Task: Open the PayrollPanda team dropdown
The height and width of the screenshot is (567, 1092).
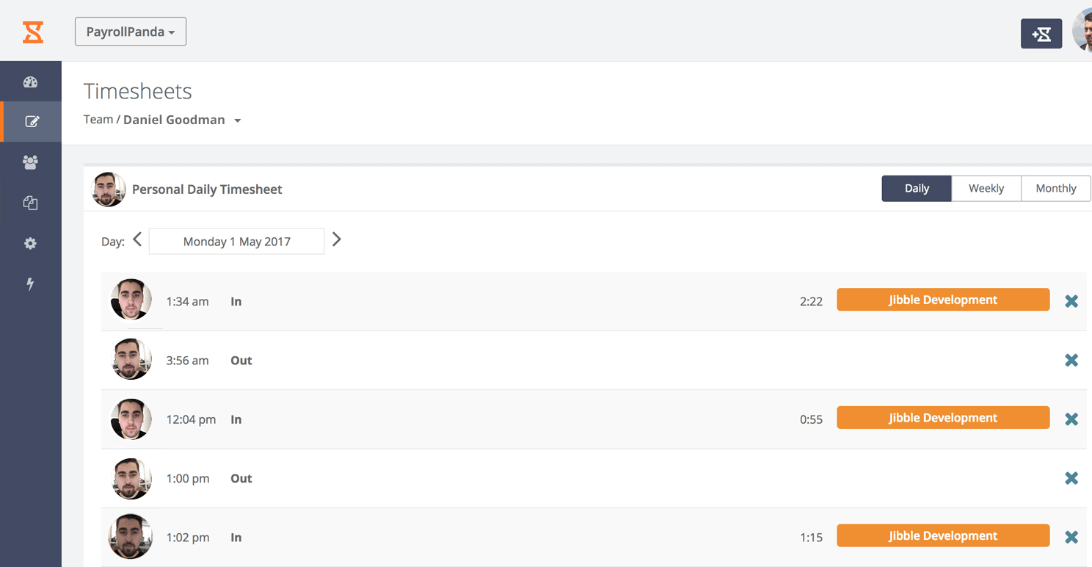Action: coord(131,32)
